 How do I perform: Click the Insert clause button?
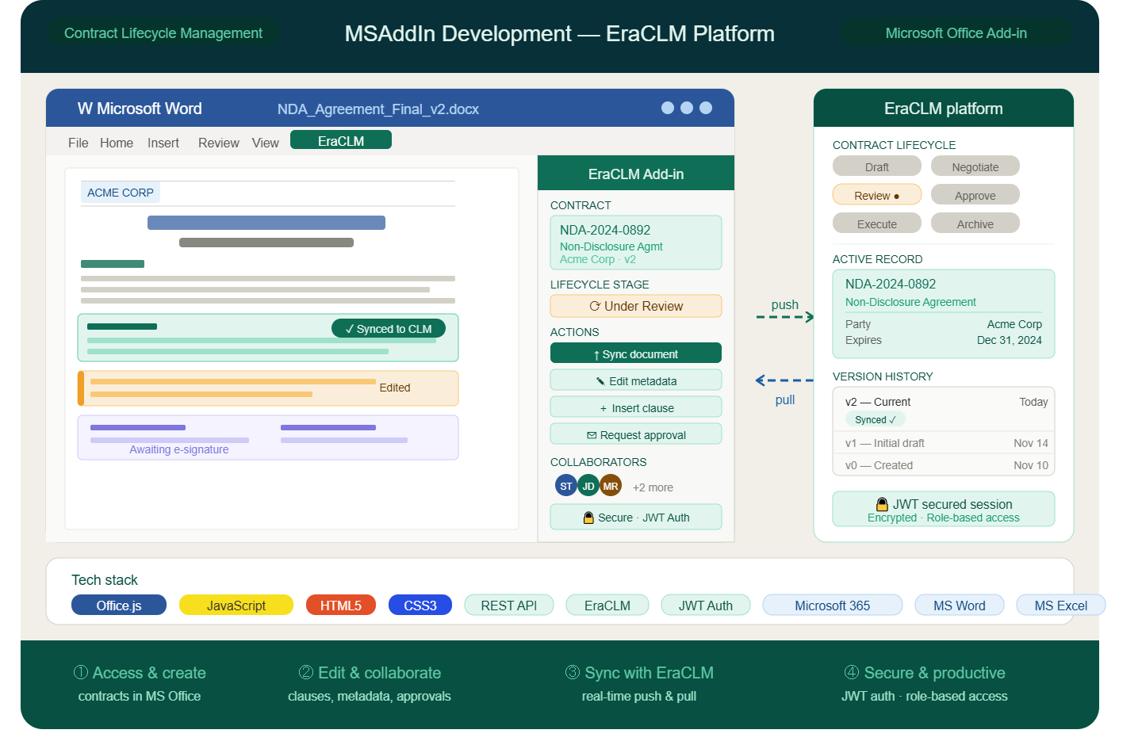point(636,407)
